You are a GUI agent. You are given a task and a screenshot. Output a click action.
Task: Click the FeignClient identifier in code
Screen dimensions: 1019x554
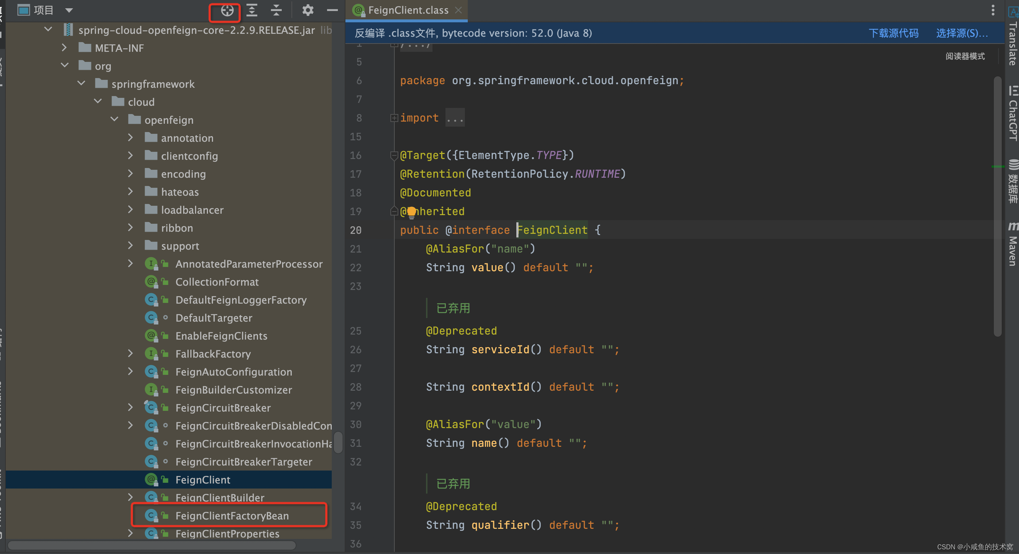[553, 230]
